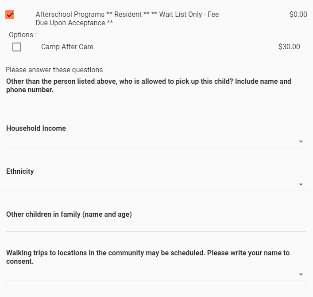Click the Household Income dropdown arrow

pyautogui.click(x=301, y=142)
